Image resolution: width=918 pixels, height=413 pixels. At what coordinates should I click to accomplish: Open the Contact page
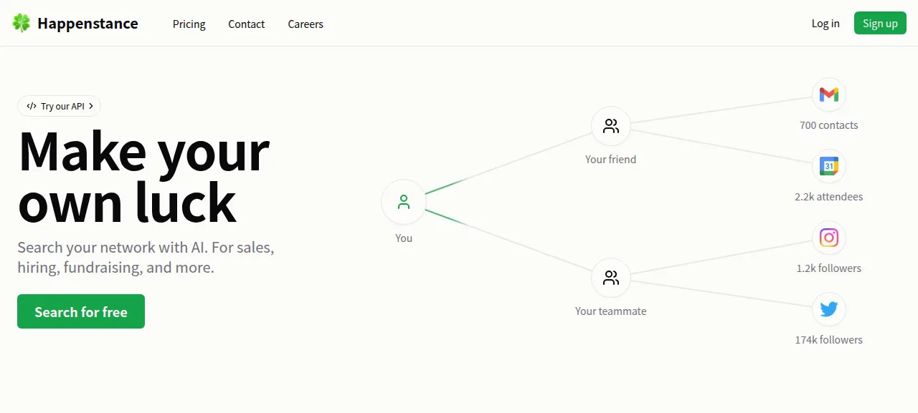pos(246,24)
